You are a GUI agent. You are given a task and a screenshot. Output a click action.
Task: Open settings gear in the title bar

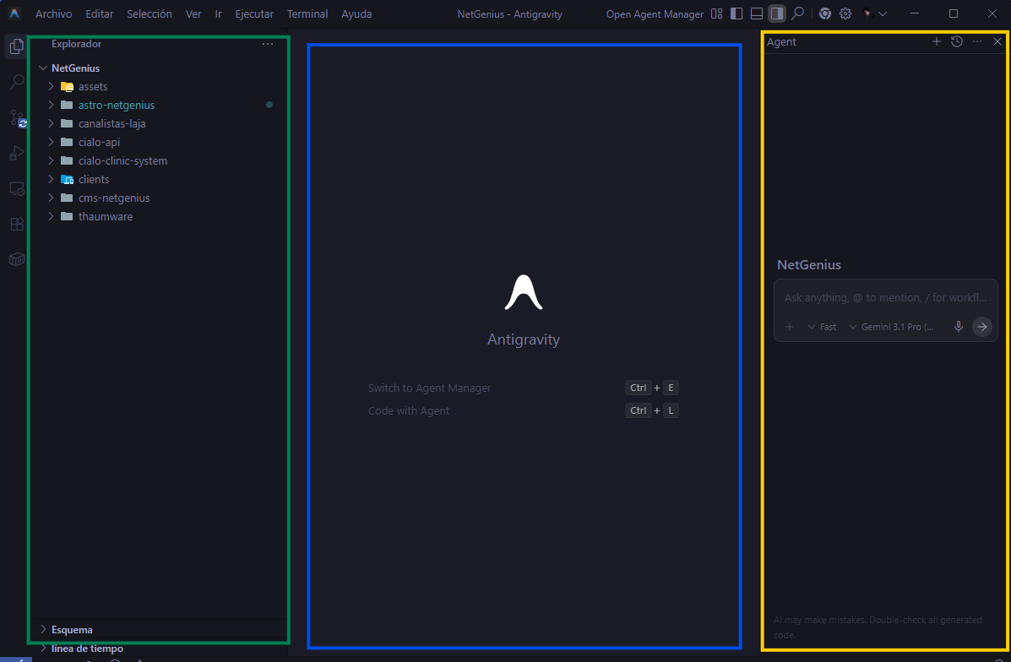(845, 14)
